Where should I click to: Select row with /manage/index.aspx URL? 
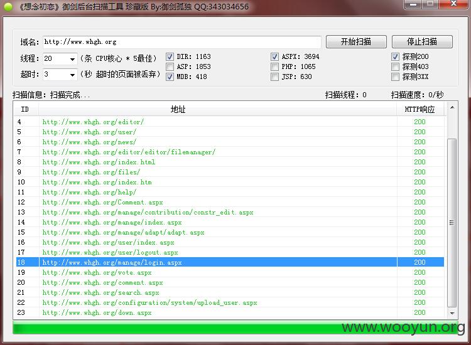[230, 222]
